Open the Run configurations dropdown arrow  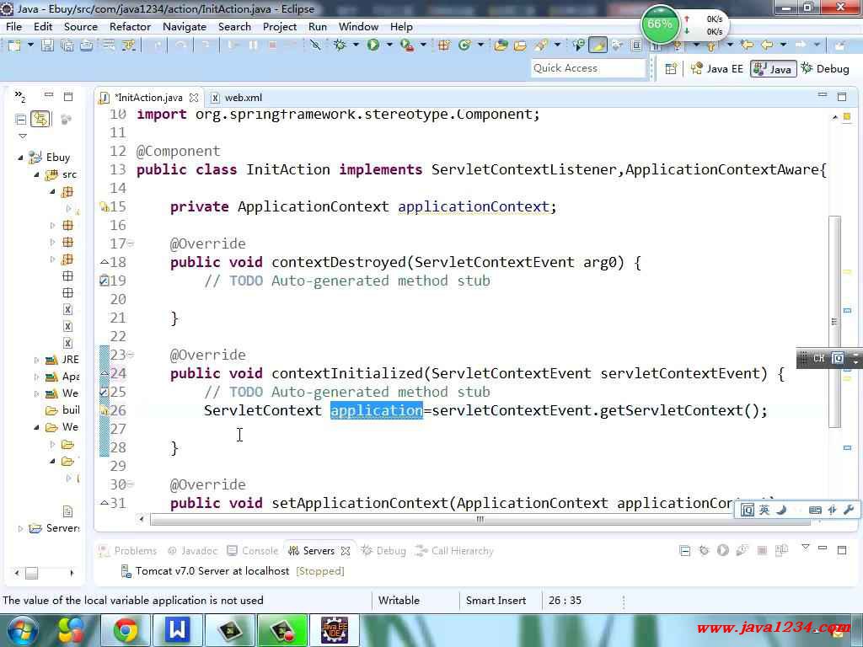[389, 45]
